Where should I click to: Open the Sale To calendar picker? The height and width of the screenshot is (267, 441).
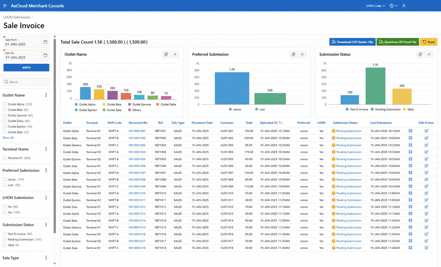(45, 55)
